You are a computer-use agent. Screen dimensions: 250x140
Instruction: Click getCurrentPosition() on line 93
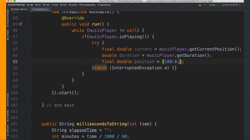pyautogui.click(x=214, y=49)
